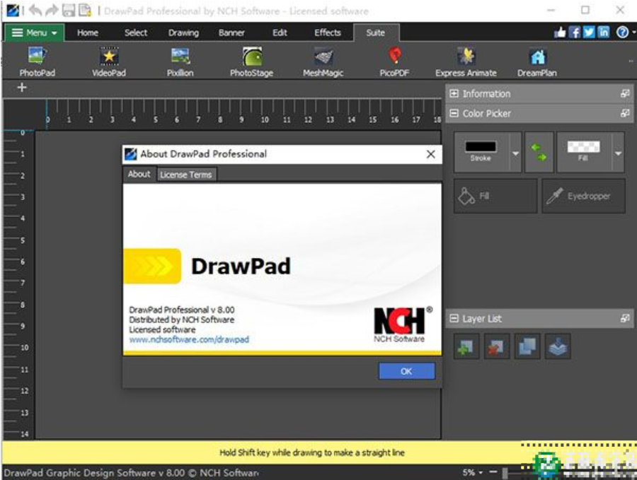Open DreamPlan home design
This screenshot has width=637, height=480.
537,62
